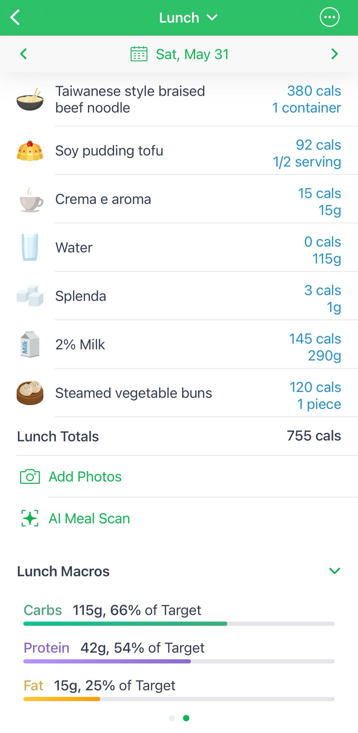The image size is (358, 733).
Task: Open the calendar date picker icon
Action: coord(139,54)
